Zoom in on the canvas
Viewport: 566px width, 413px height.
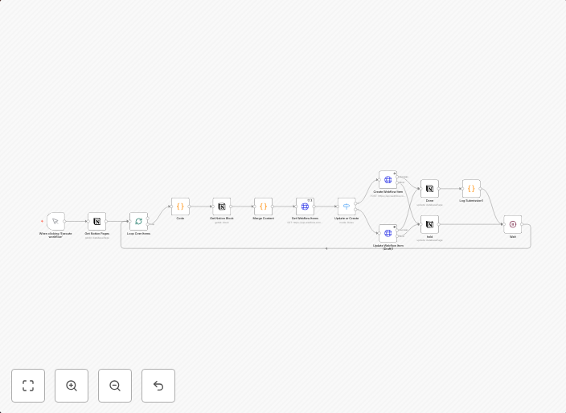click(72, 386)
